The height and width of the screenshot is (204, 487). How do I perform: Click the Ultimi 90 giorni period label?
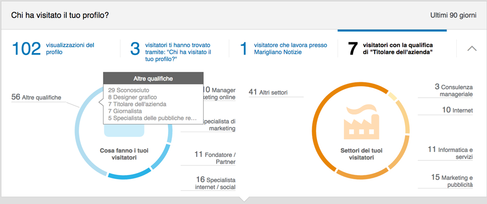[453, 16]
